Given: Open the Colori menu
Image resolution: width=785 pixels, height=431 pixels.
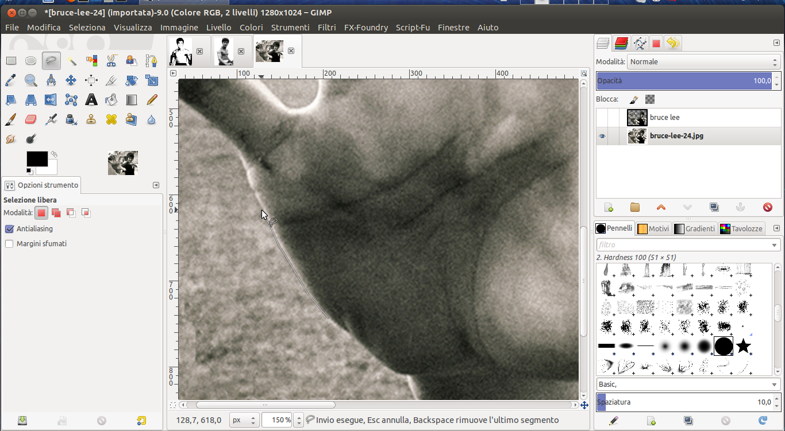Looking at the screenshot, I should pyautogui.click(x=251, y=27).
